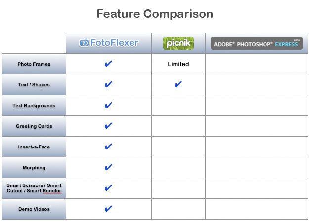Click FotoFlexer's Morphing checkmark
This screenshot has height=222, width=310.
109,167
